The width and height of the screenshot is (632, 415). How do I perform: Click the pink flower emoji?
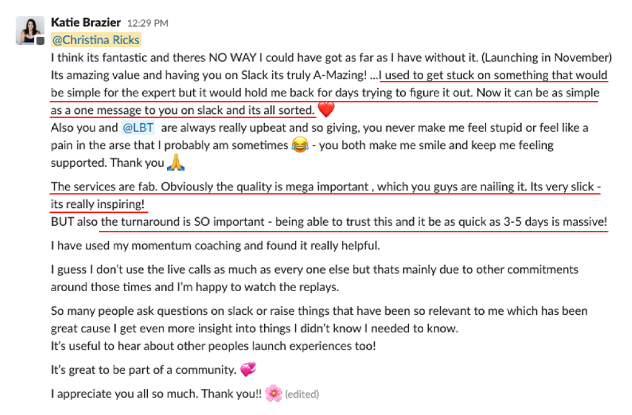pos(273,393)
